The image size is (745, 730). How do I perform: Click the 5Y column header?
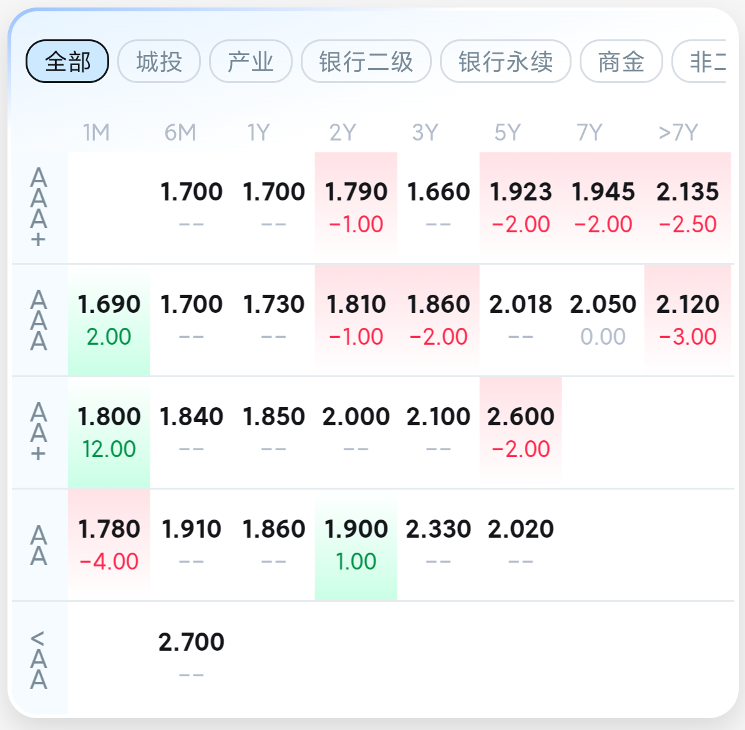tap(507, 132)
